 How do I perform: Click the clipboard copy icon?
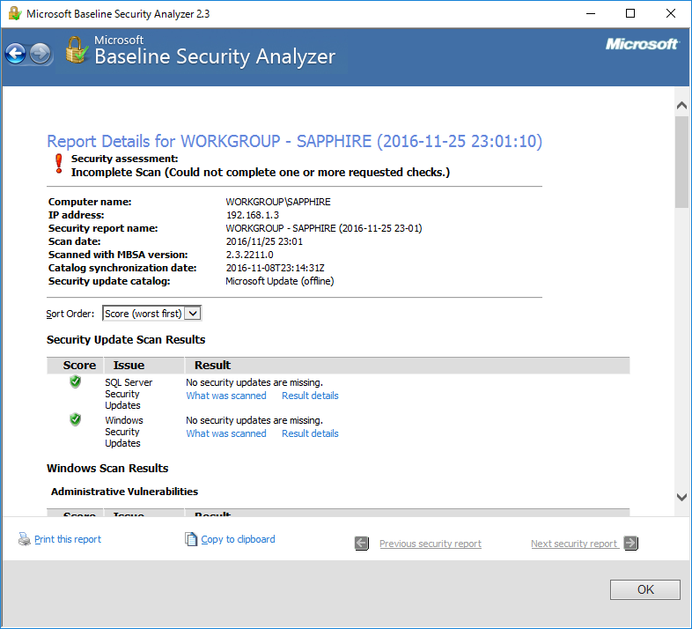(x=191, y=539)
